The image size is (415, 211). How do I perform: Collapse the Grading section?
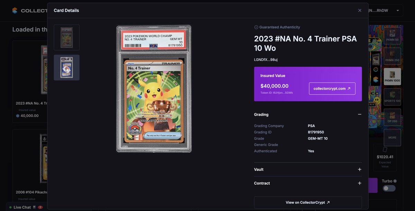tap(360, 114)
